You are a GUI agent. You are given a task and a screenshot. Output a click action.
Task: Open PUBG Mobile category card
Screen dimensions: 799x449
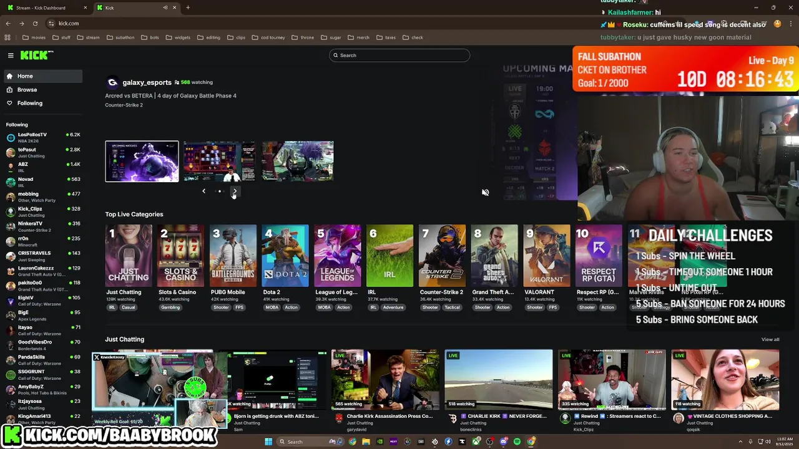(233, 256)
